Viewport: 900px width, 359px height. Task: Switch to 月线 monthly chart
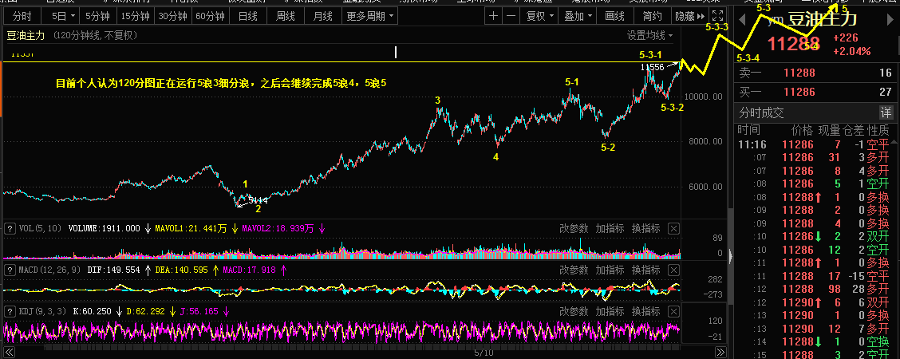click(x=323, y=16)
